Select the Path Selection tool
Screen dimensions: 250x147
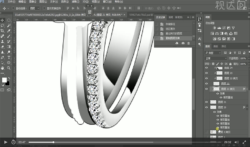pyautogui.click(x=2, y=63)
